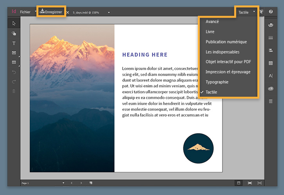Open the Creative Cloud libraries icon
284x195 pixels.
(x=271, y=89)
